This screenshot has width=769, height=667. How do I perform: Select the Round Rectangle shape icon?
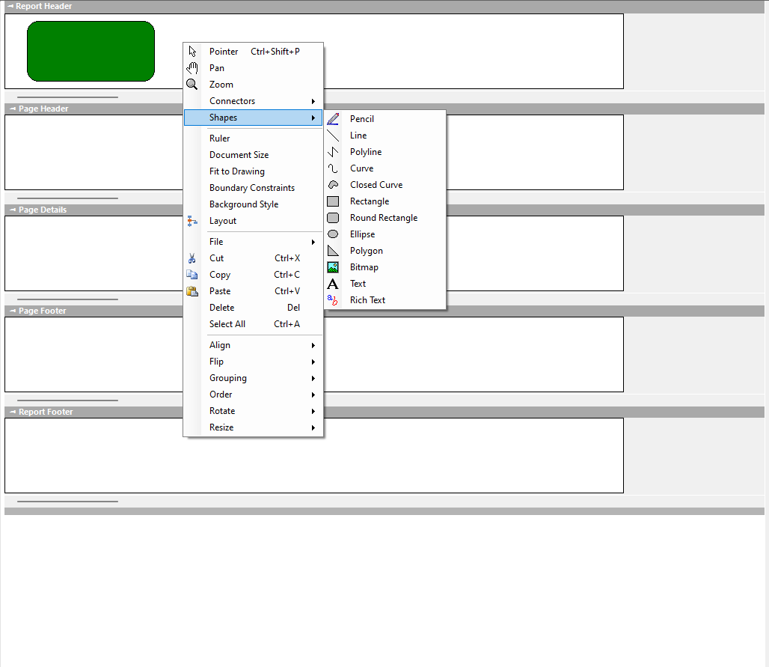click(x=334, y=218)
